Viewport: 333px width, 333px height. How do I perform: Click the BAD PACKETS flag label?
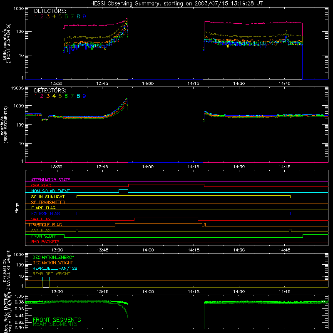pos(45,241)
